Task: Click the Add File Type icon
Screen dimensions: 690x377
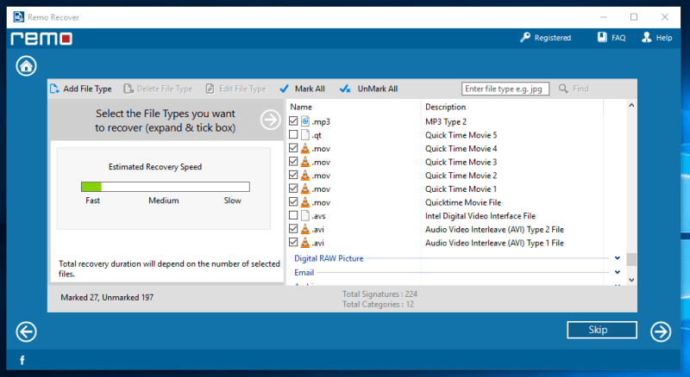Action: point(54,89)
